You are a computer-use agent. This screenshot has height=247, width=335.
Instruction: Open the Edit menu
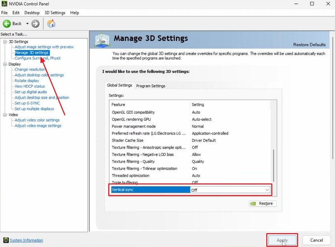tap(16, 13)
